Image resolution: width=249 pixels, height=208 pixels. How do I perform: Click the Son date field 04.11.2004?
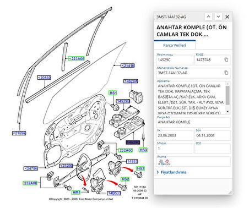pos(212,135)
